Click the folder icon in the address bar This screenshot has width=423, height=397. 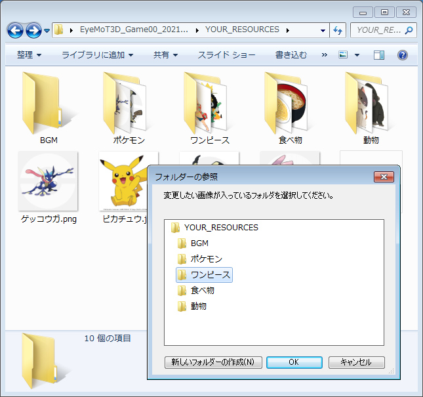pyautogui.click(x=58, y=30)
